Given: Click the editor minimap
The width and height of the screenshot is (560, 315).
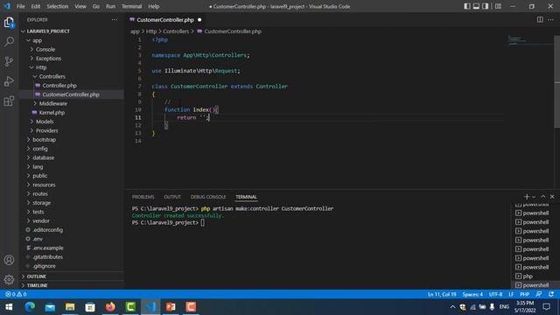Looking at the screenshot, I should 529,40.
